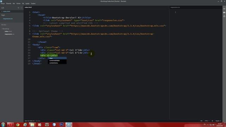The image size is (226, 127).
Task: Open working files settings gear icon
Action: [18, 8]
